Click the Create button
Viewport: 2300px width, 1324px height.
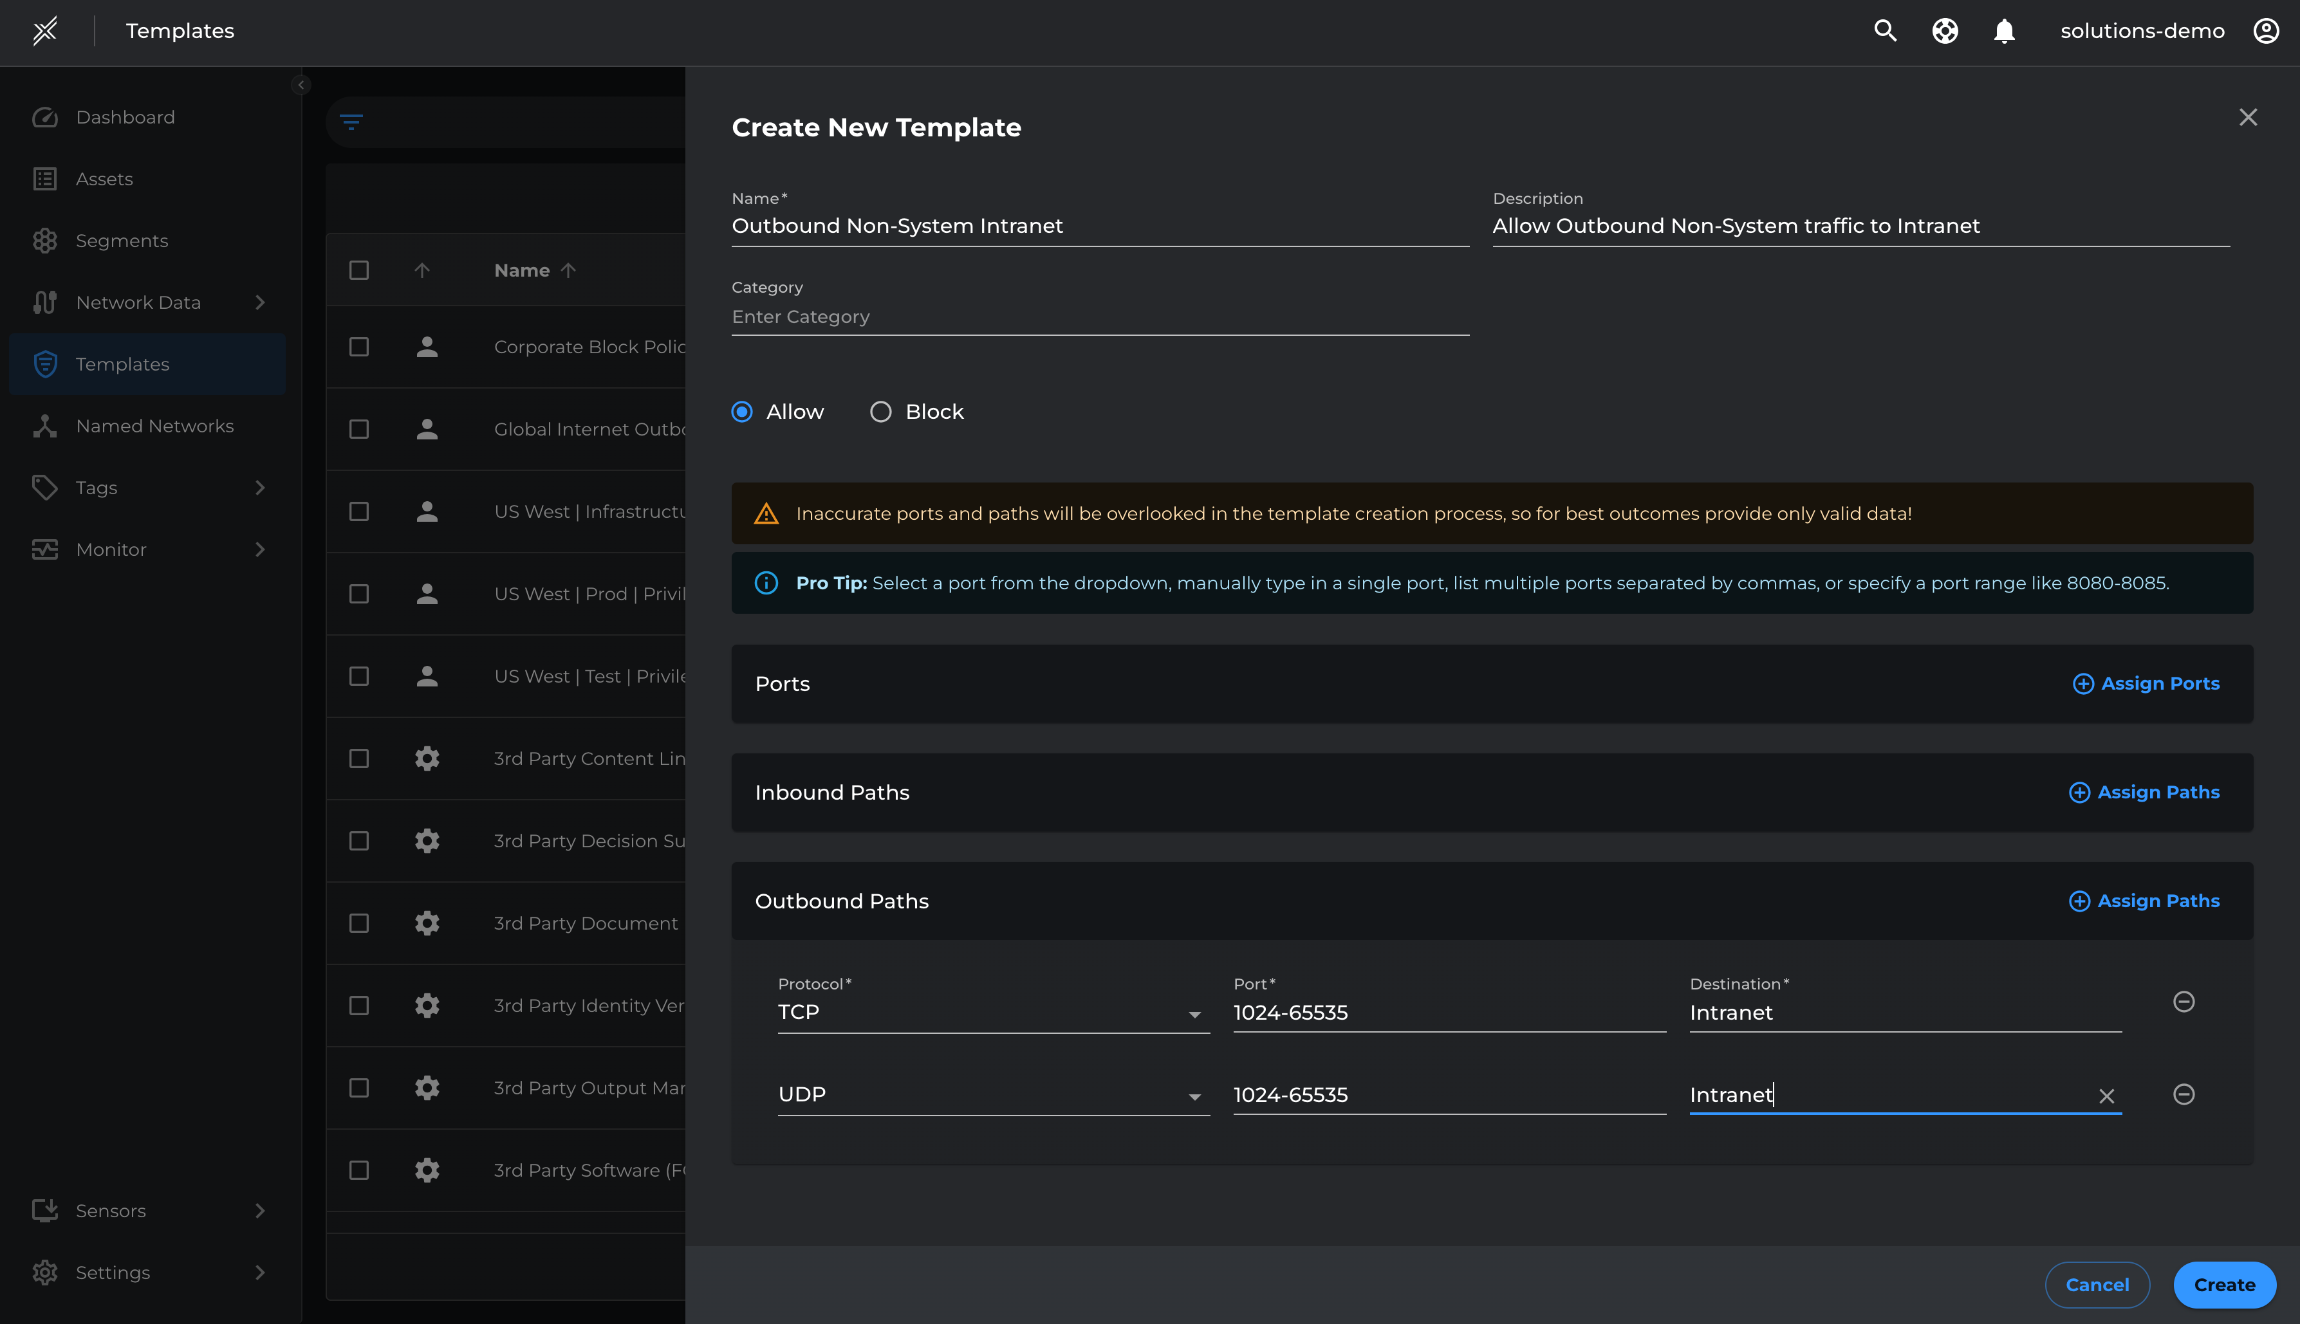point(2223,1284)
